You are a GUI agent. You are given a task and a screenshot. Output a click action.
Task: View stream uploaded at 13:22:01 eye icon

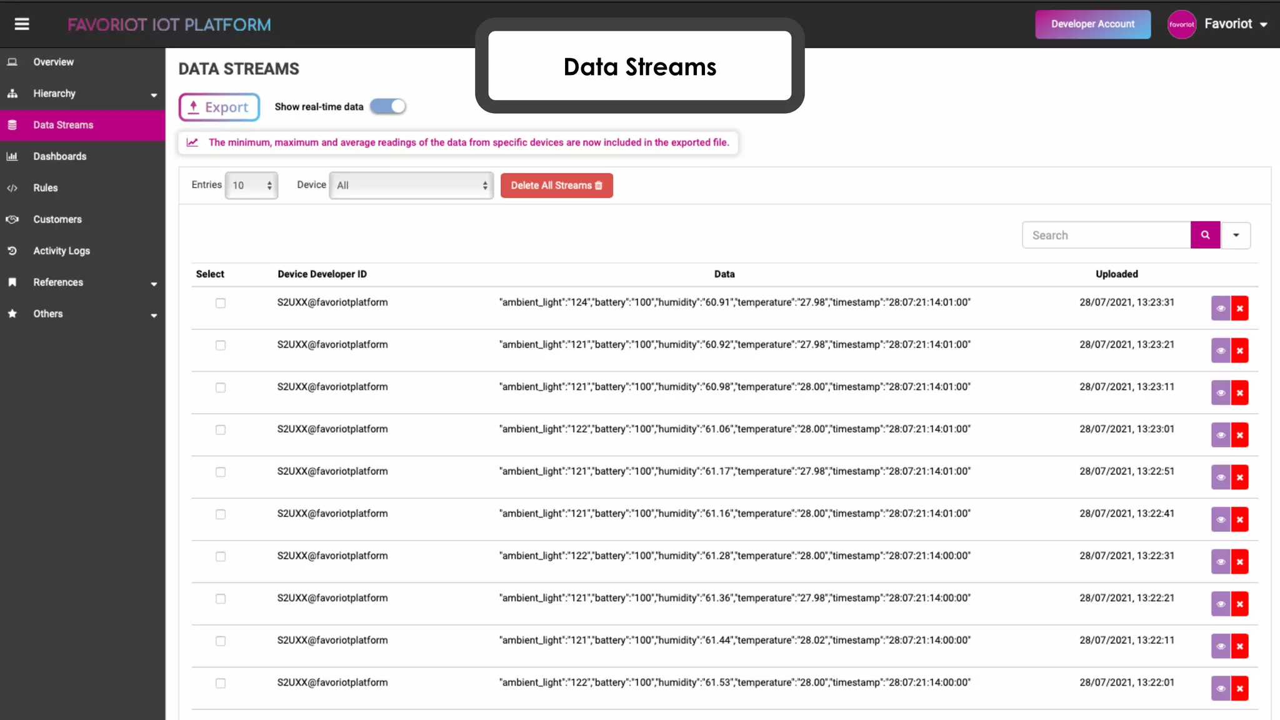(x=1221, y=689)
